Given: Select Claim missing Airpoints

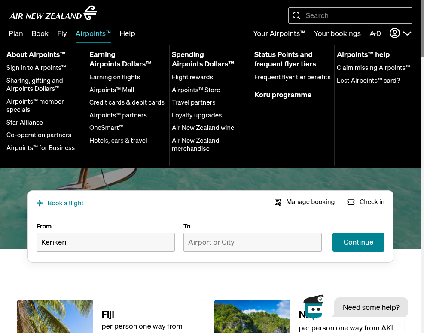Looking at the screenshot, I should [x=373, y=68].
